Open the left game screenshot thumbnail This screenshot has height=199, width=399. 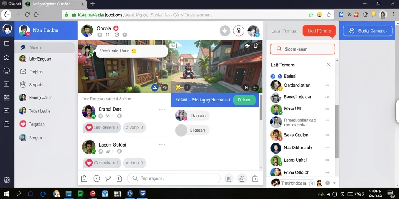(x=124, y=66)
